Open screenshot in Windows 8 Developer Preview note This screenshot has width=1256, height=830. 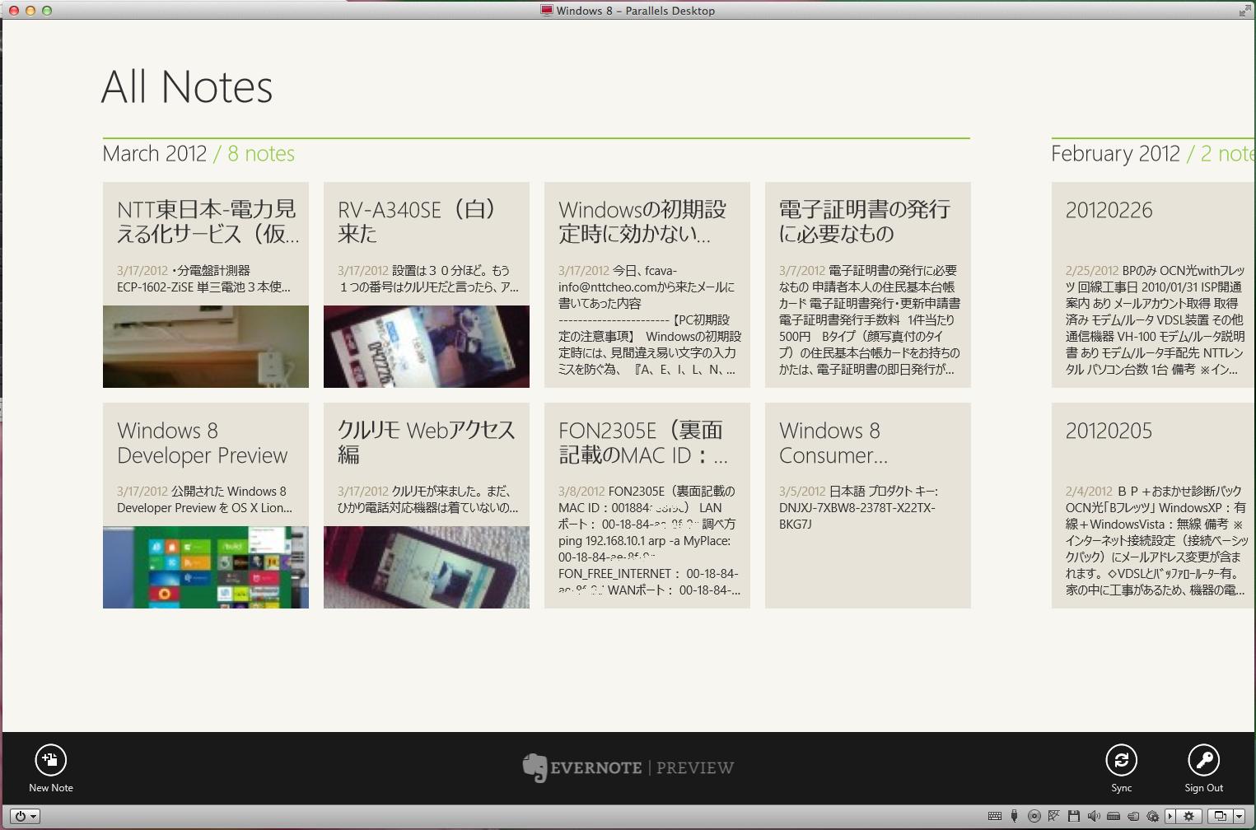coord(206,567)
